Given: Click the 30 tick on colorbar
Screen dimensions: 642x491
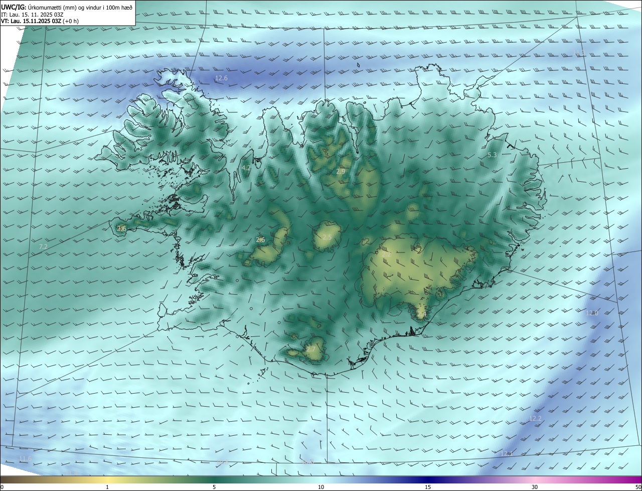Looking at the screenshot, I should tap(535, 487).
